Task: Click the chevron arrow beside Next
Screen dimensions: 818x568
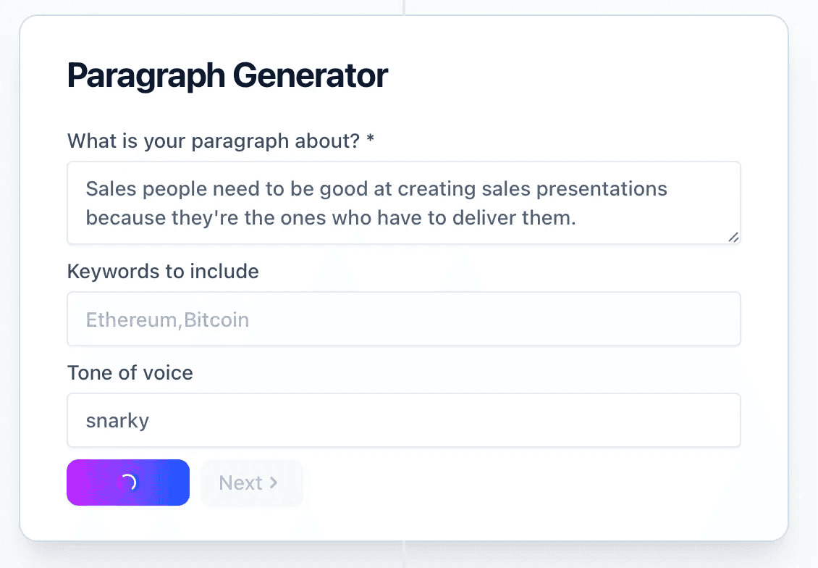Action: click(274, 483)
